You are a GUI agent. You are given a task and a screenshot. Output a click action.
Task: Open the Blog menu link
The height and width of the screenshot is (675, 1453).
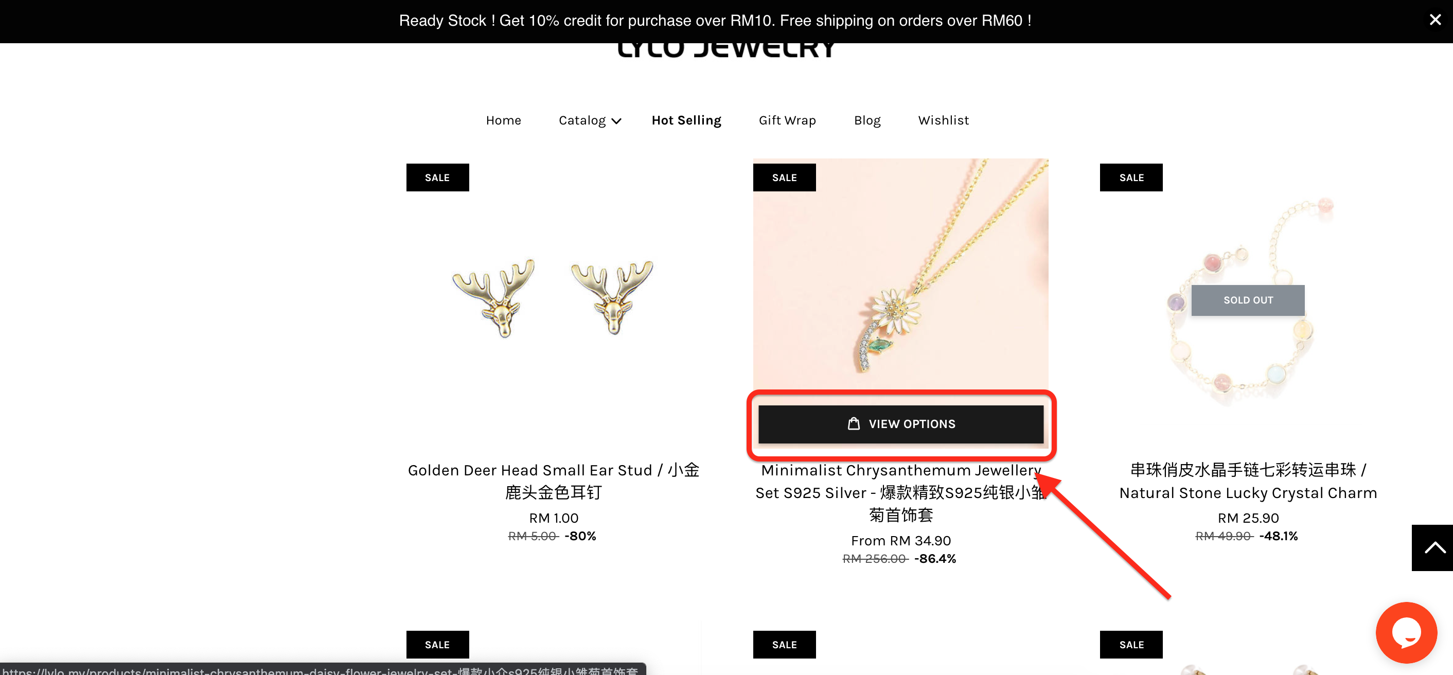coord(867,120)
